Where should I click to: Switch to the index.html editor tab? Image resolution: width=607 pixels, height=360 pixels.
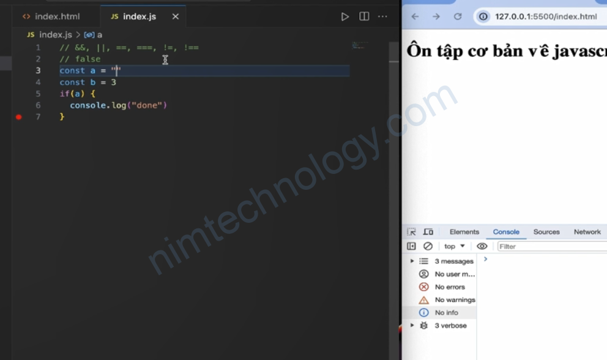(51, 17)
